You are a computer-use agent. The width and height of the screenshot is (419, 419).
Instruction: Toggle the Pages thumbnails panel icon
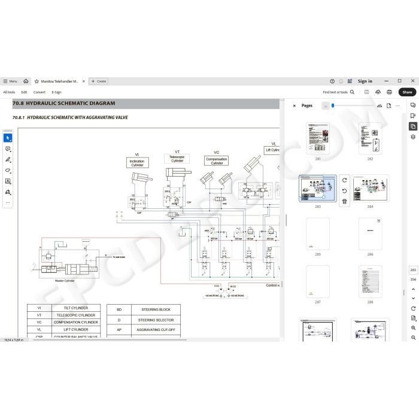(x=413, y=126)
